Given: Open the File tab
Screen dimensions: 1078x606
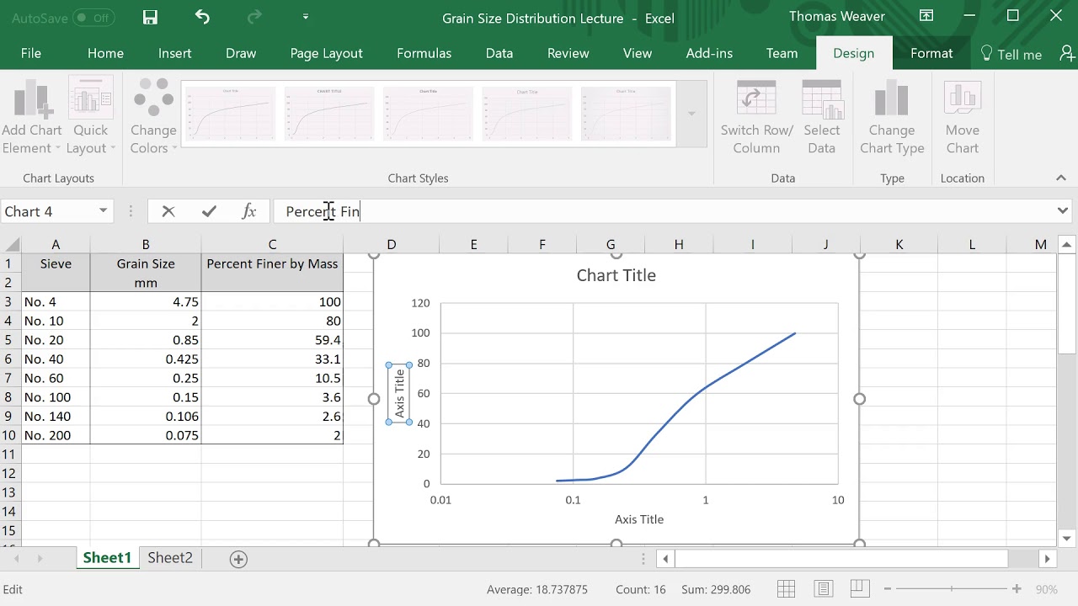Looking at the screenshot, I should [x=31, y=53].
